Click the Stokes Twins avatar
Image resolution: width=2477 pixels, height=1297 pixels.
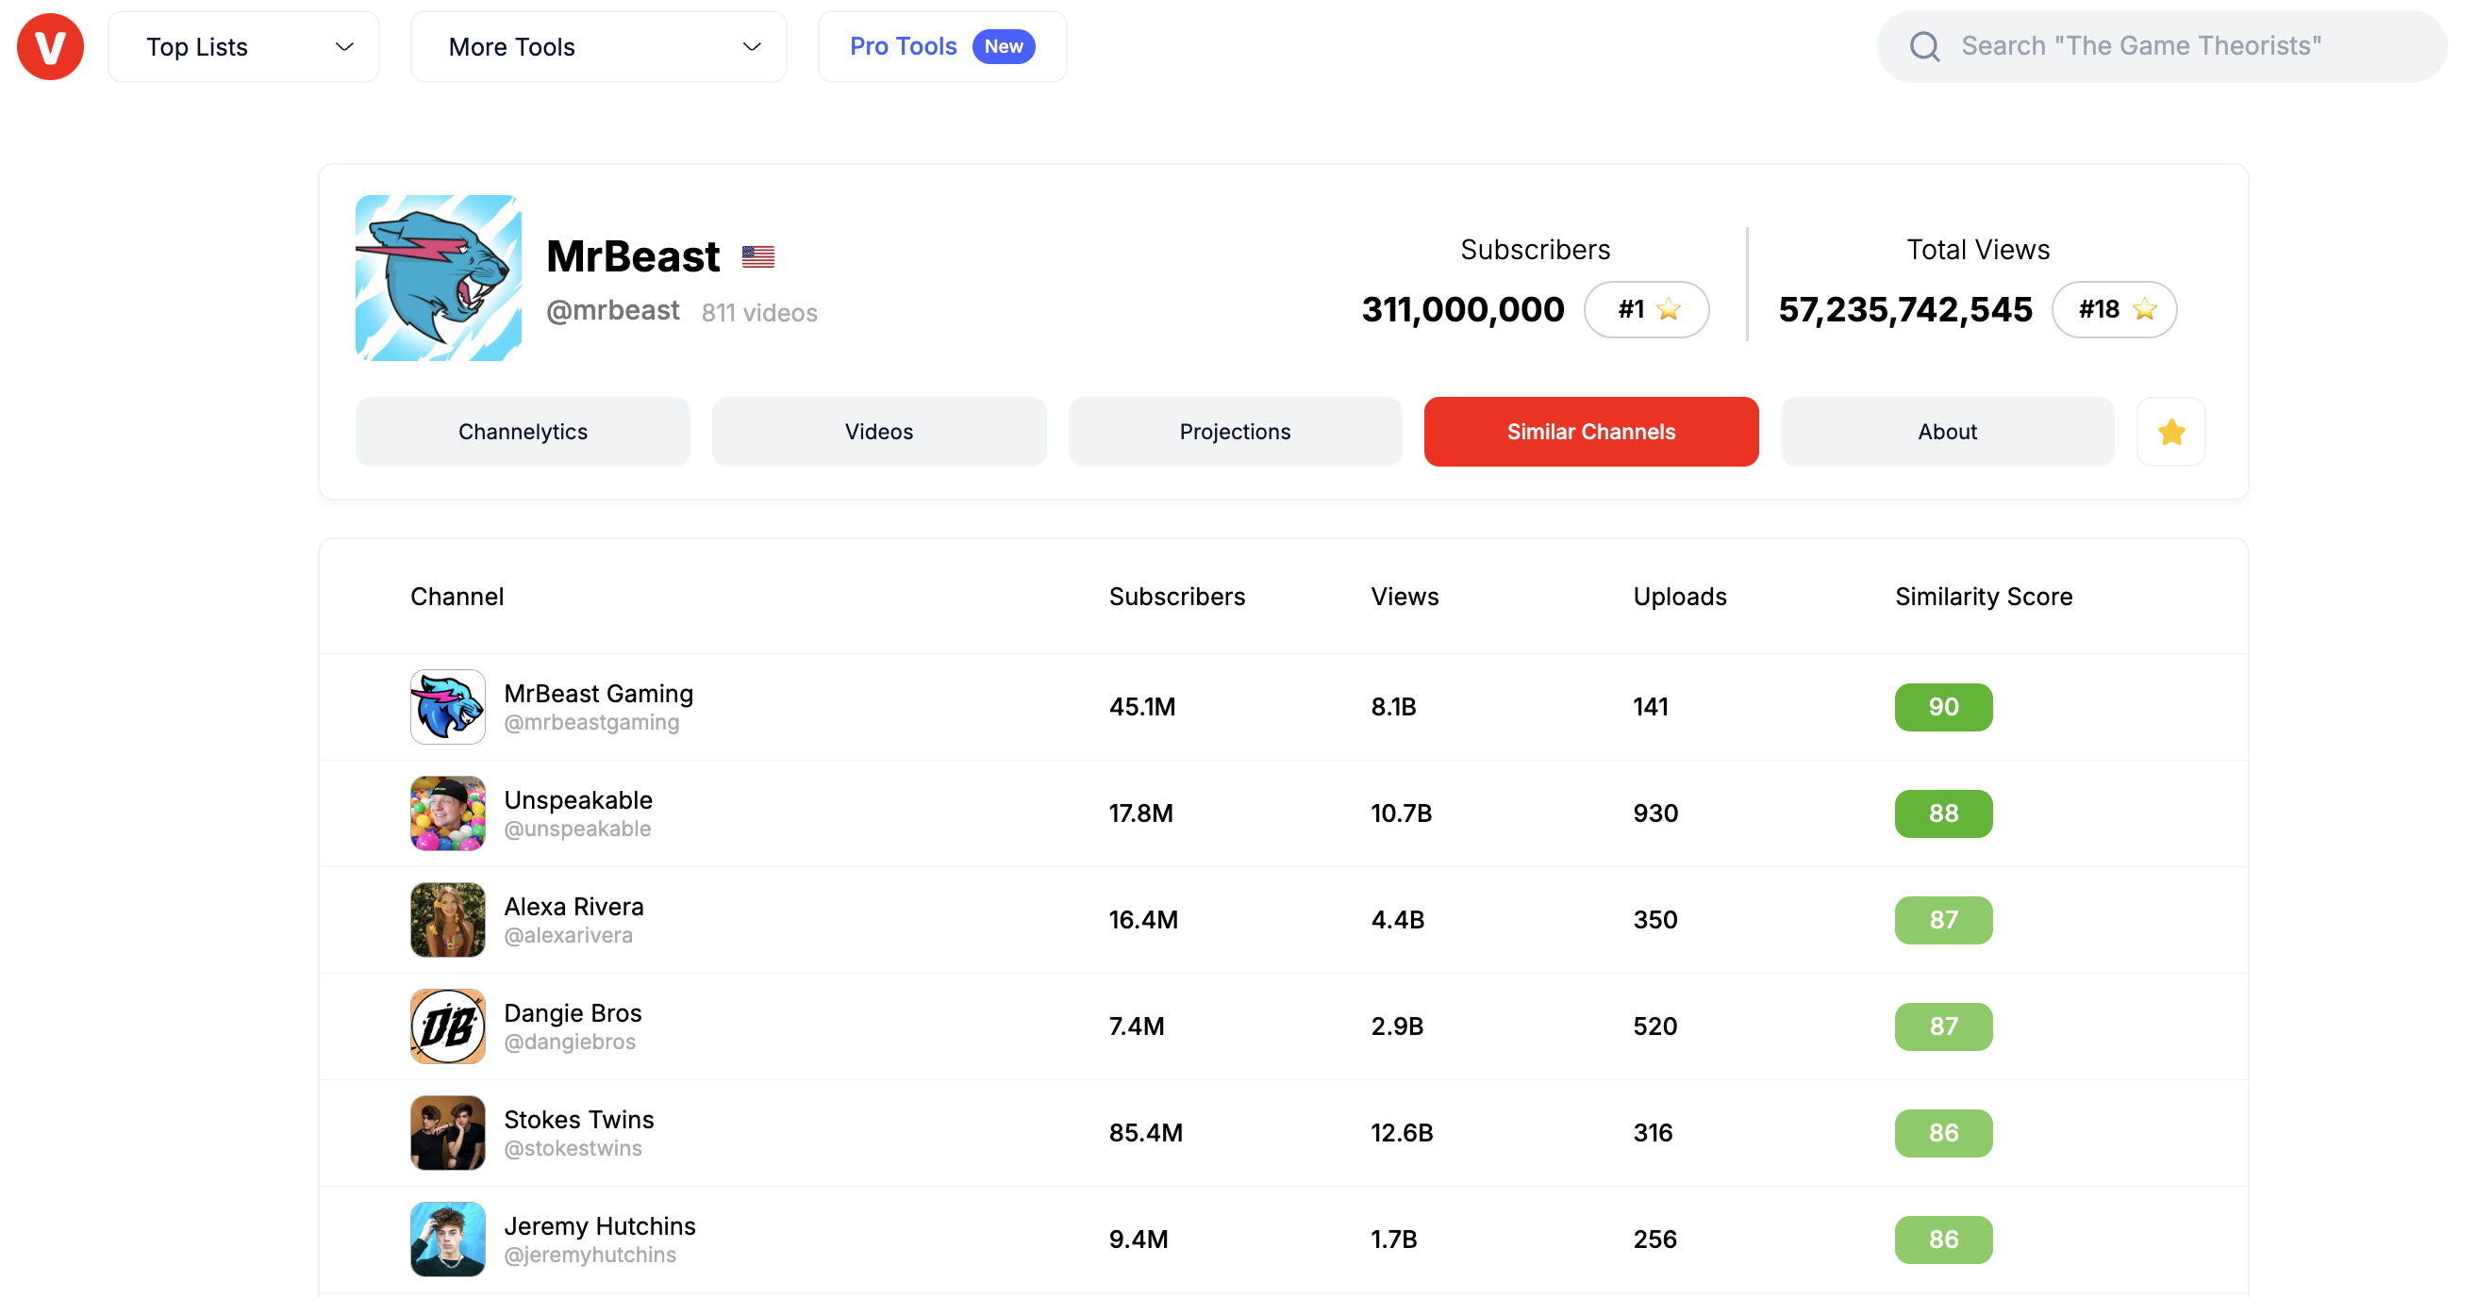coord(447,1133)
